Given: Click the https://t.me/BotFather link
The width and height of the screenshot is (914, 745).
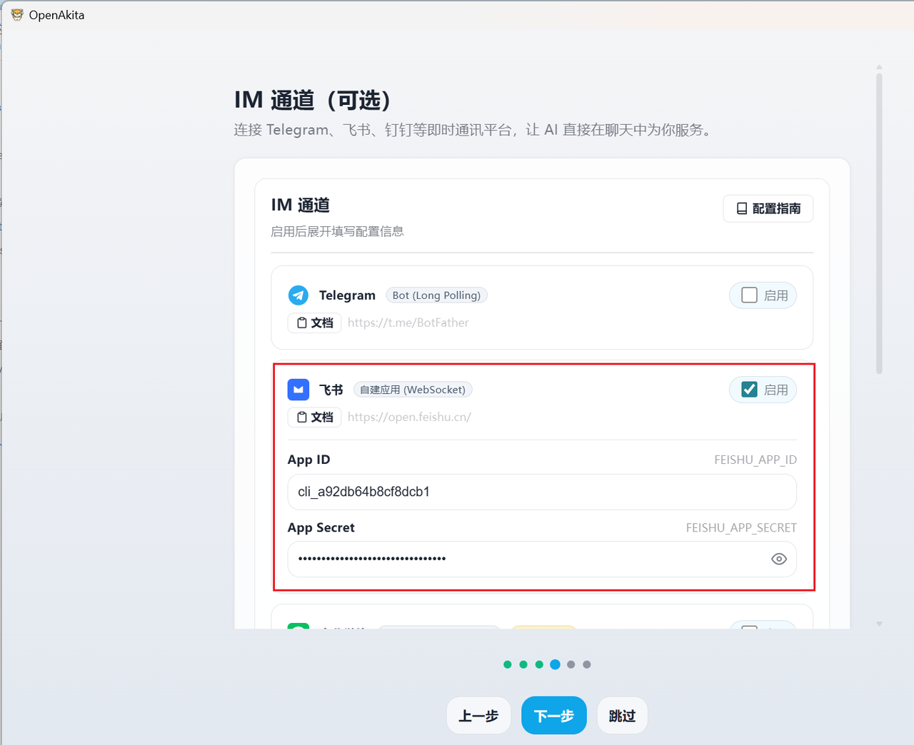Looking at the screenshot, I should 408,323.
